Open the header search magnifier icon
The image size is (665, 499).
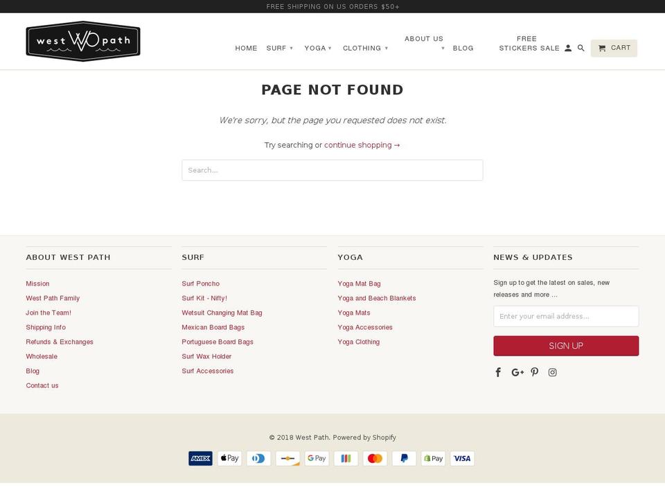tap(581, 49)
